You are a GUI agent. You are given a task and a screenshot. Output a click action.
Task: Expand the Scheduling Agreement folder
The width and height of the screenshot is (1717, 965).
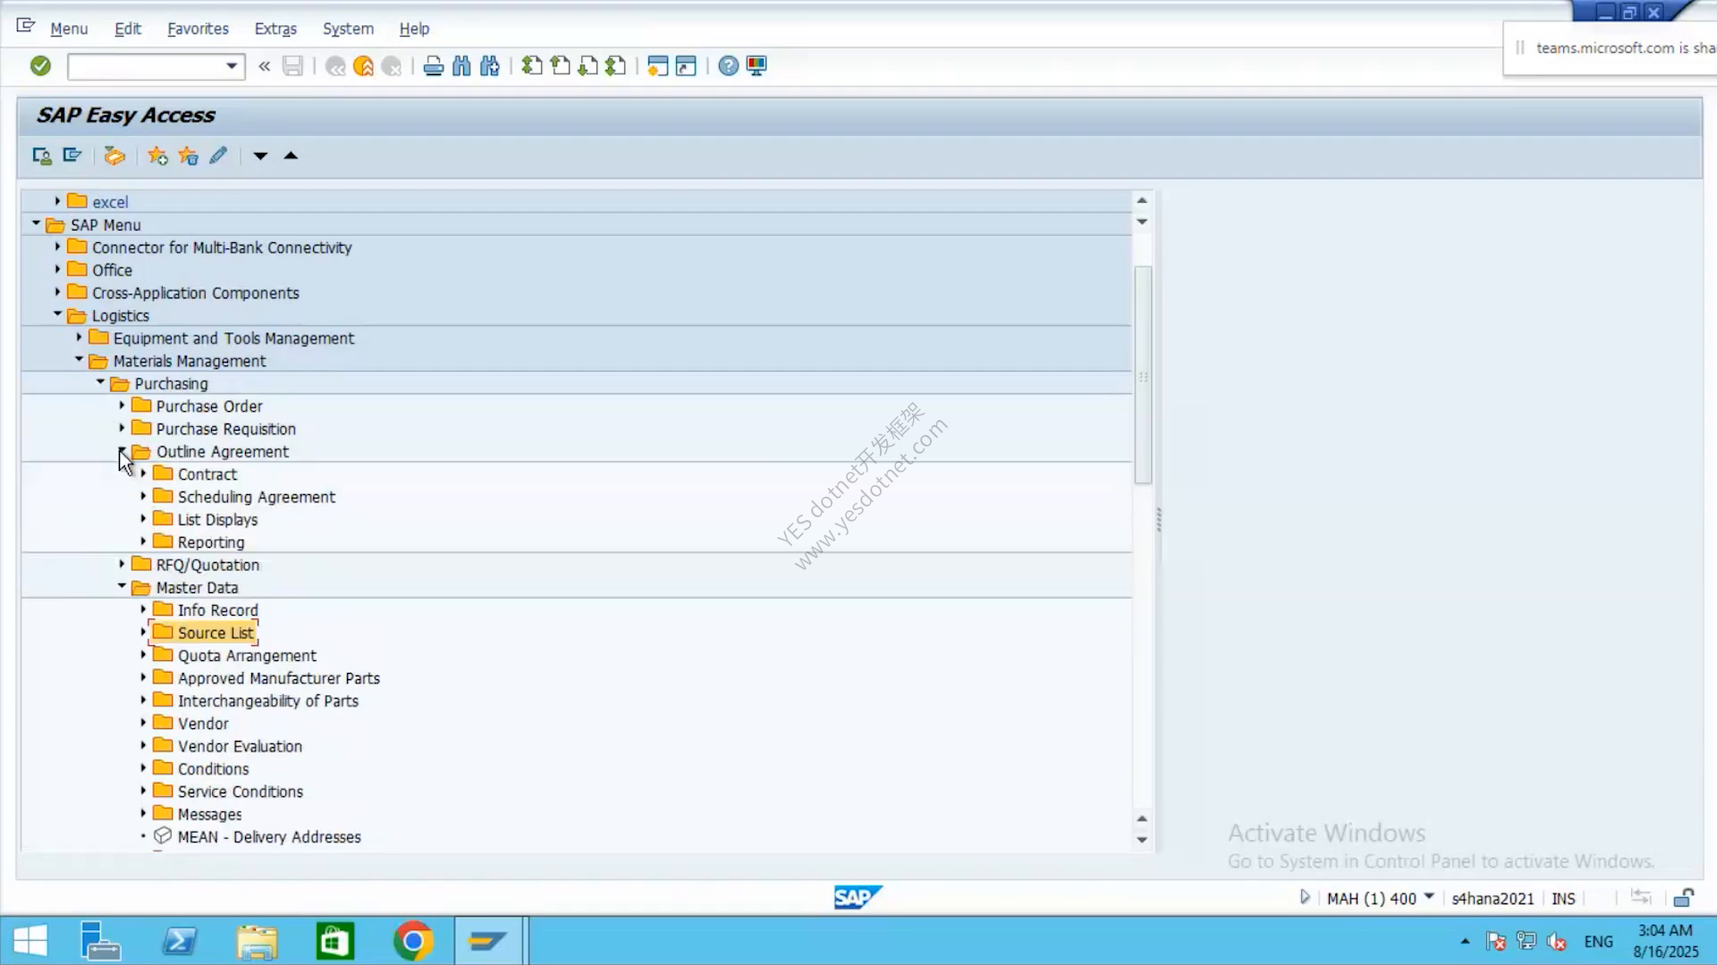click(x=143, y=496)
